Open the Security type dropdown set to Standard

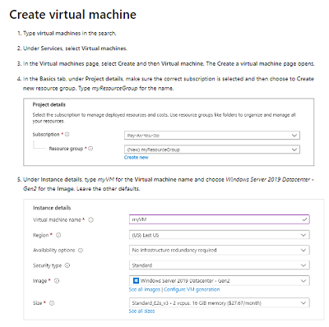click(220, 265)
